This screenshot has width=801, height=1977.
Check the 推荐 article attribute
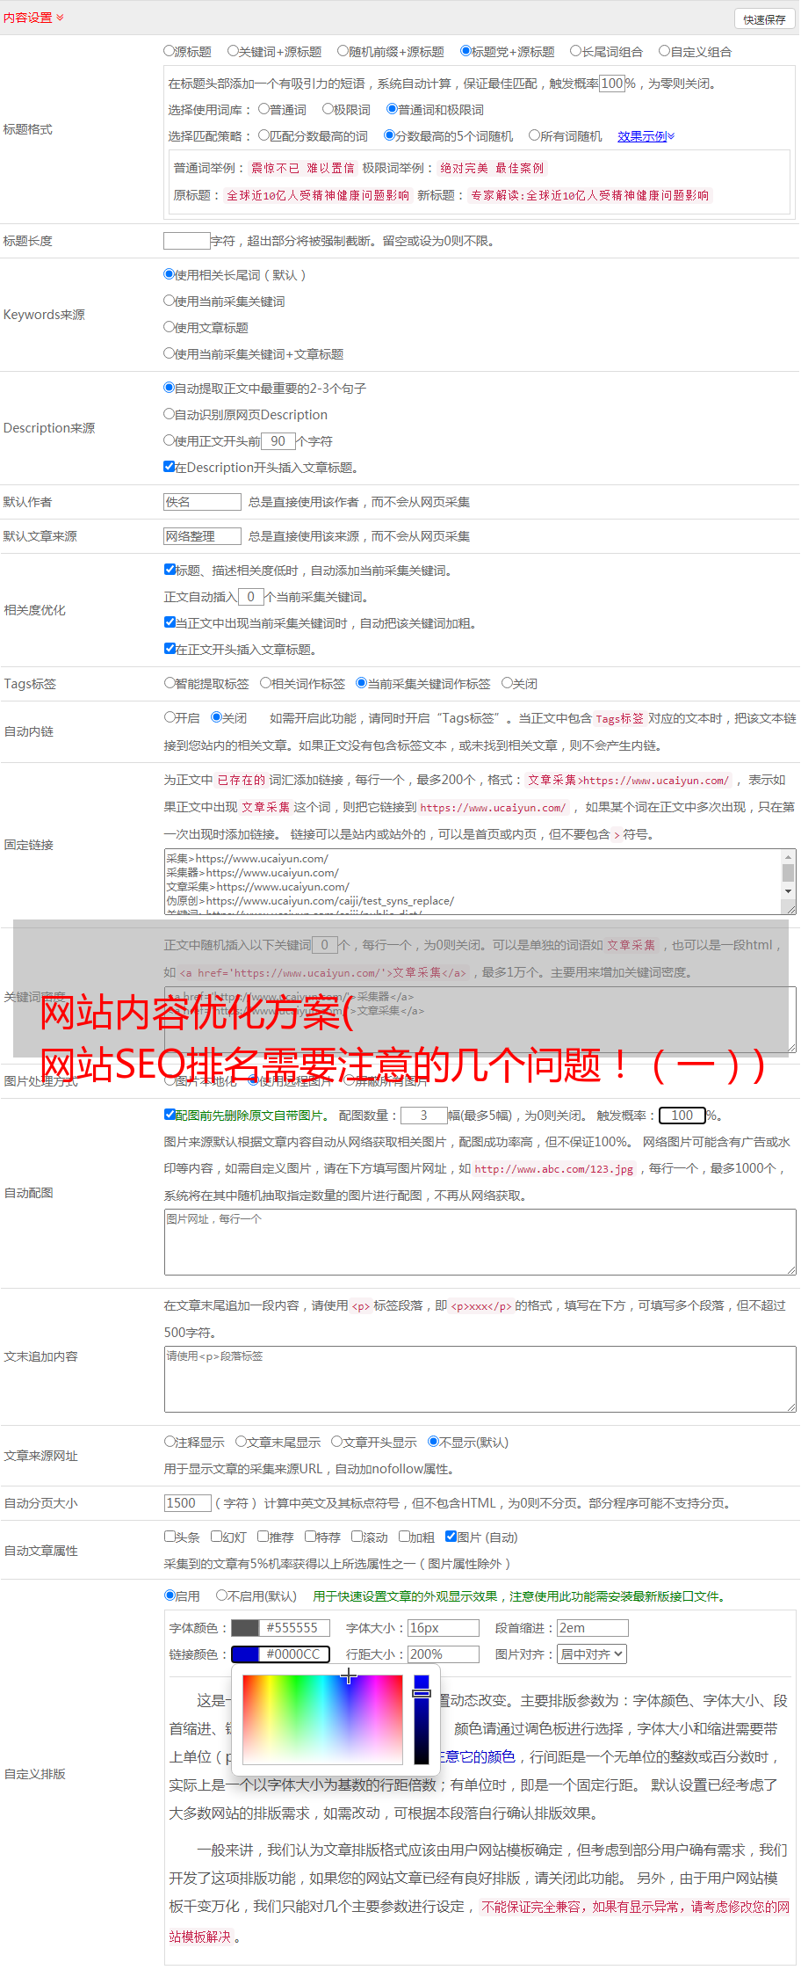tap(263, 1537)
